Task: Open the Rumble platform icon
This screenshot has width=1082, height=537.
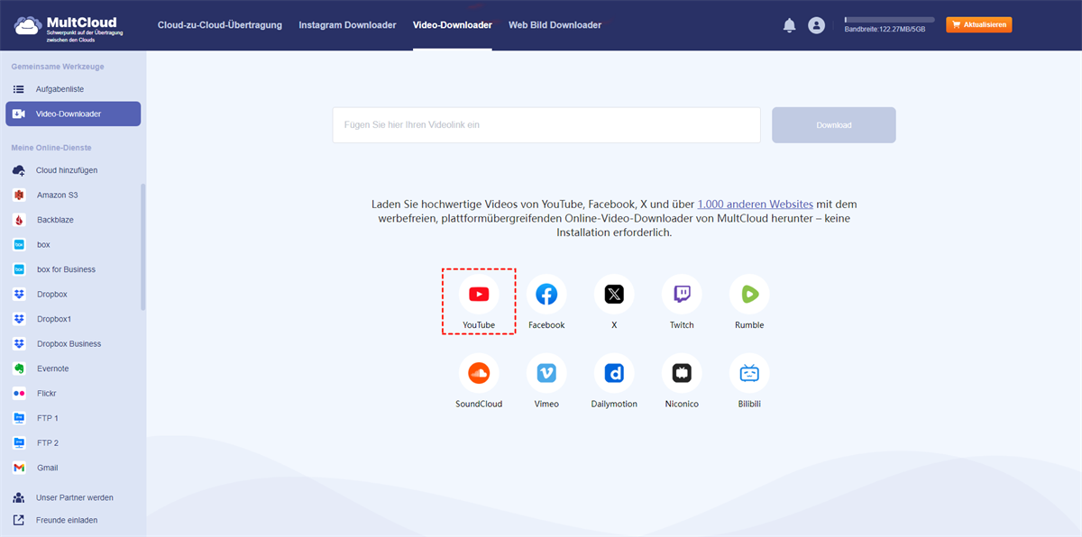Action: (749, 295)
